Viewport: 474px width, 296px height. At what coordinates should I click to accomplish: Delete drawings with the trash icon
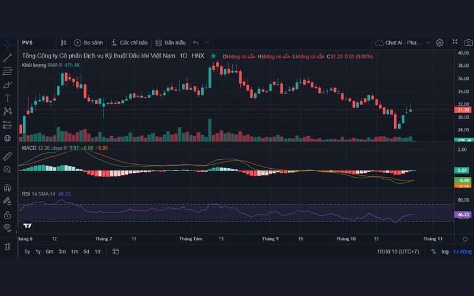point(8,246)
